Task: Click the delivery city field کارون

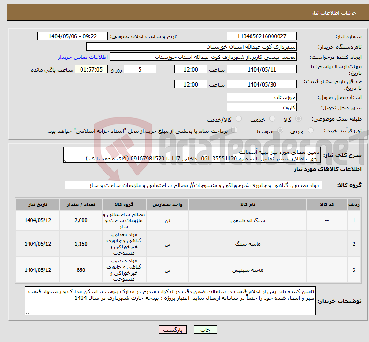Action: (x=261, y=107)
